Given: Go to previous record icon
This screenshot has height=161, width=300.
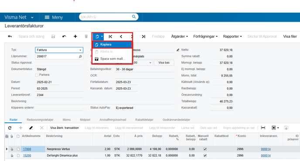Looking at the screenshot, I should pos(121,36).
